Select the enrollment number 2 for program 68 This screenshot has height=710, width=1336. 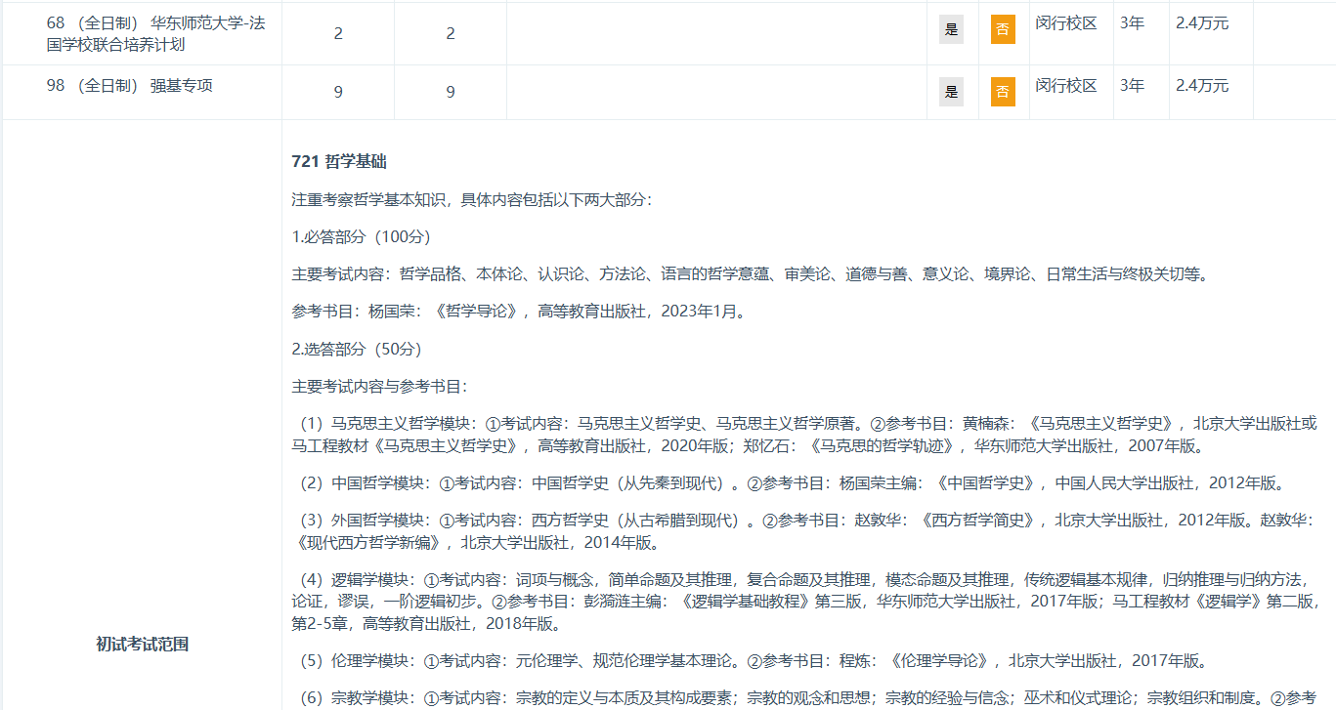pyautogui.click(x=337, y=32)
